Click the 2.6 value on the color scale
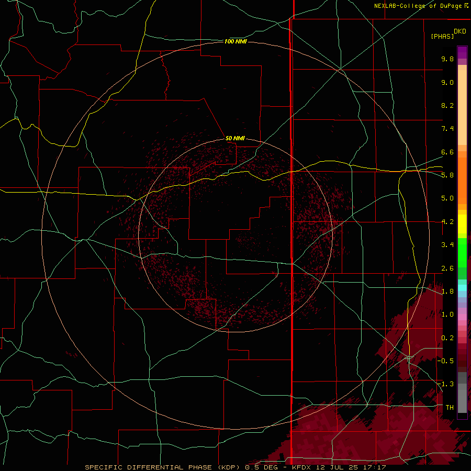This screenshot has width=471, height=471. point(447,268)
